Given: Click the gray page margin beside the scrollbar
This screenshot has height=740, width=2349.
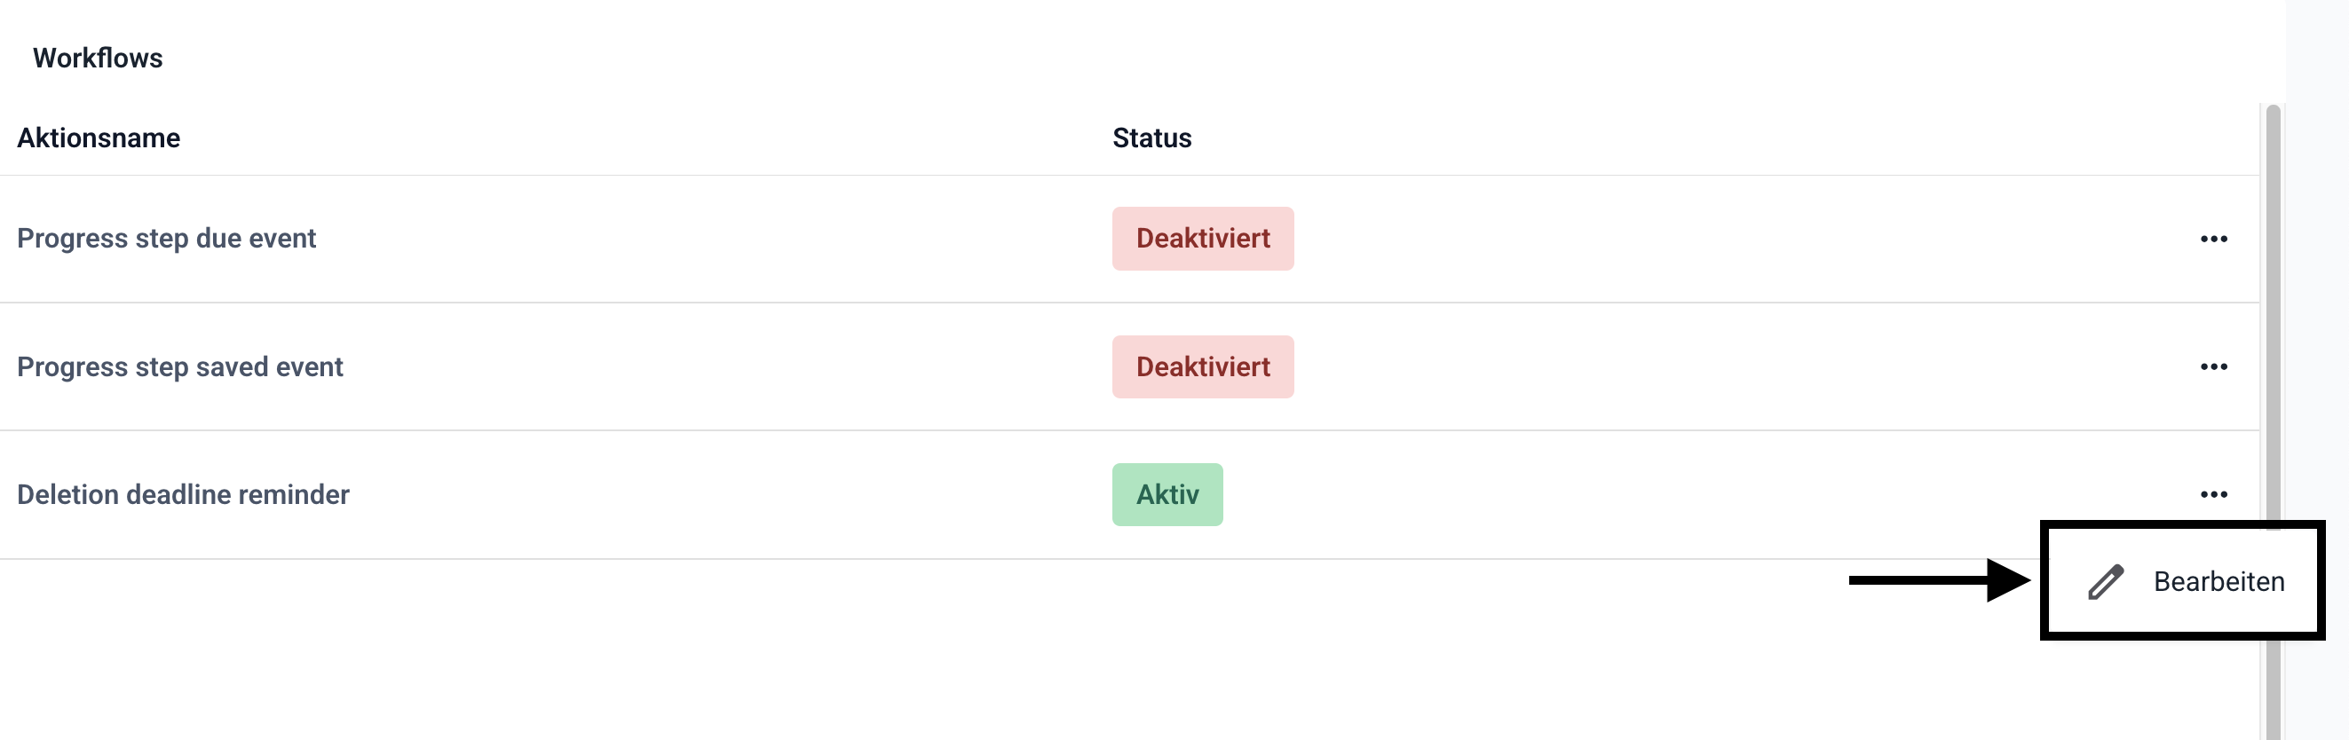Looking at the screenshot, I should pyautogui.click(x=2318, y=273).
